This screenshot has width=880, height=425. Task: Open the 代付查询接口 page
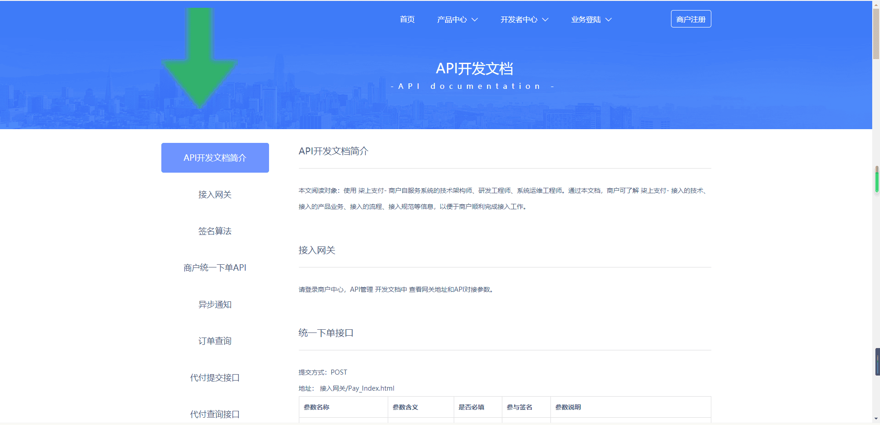pos(214,414)
